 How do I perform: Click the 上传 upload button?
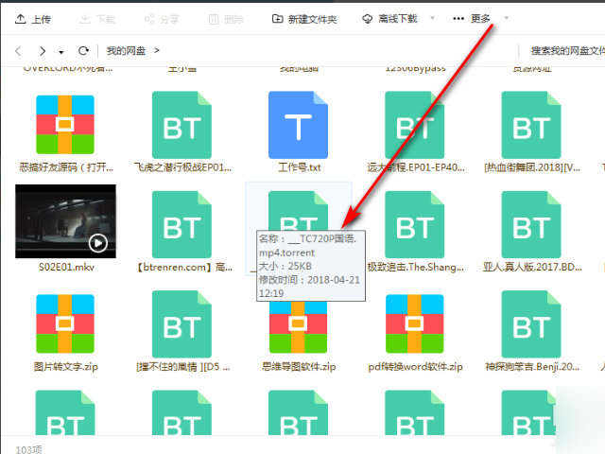click(33, 19)
